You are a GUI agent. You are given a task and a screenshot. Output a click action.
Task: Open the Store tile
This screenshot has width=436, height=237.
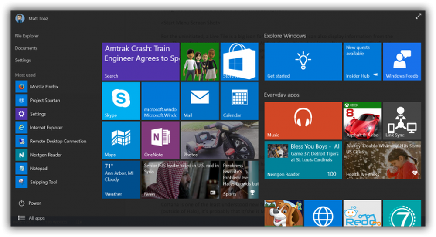coord(239,62)
